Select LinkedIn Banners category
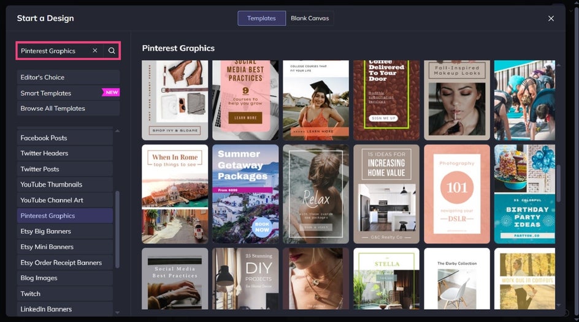 [65, 309]
